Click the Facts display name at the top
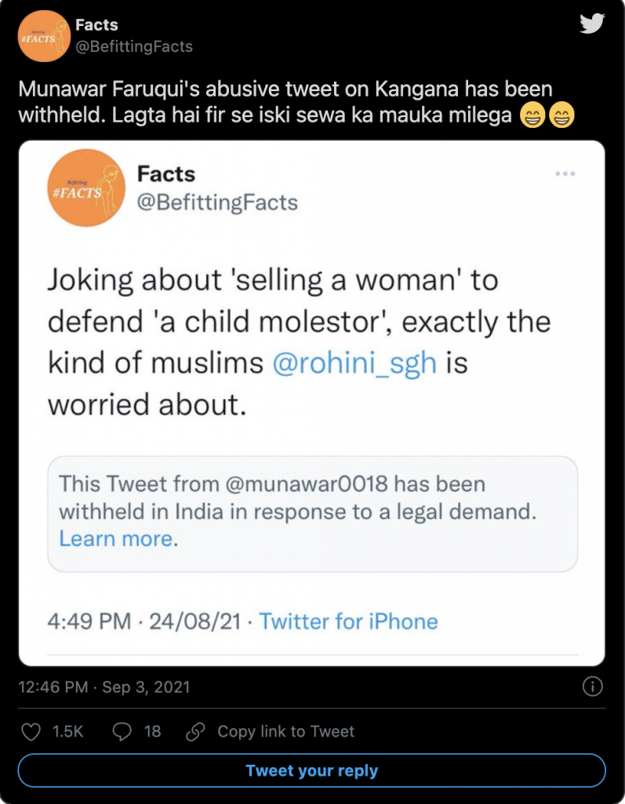This screenshot has height=804, width=625. [x=96, y=25]
